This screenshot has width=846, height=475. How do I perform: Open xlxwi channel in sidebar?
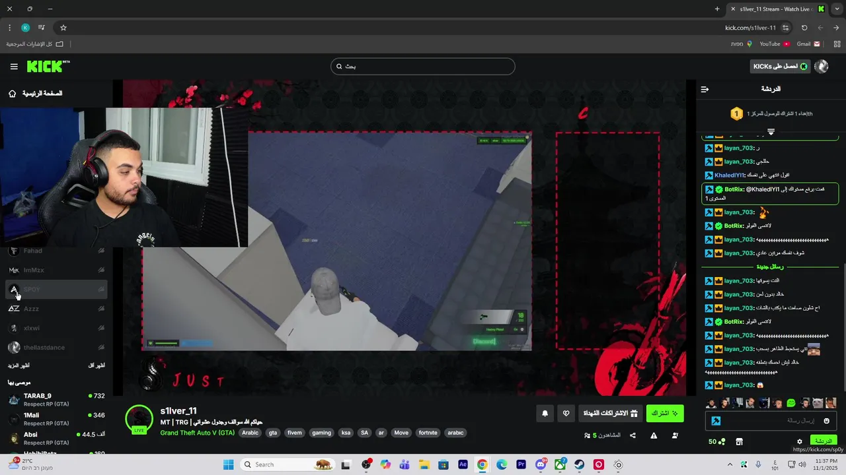pos(56,328)
